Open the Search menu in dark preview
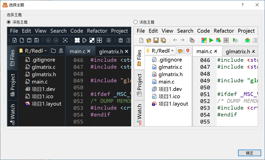Image resolution: width=265 pixels, height=160 pixels. [x=58, y=31]
